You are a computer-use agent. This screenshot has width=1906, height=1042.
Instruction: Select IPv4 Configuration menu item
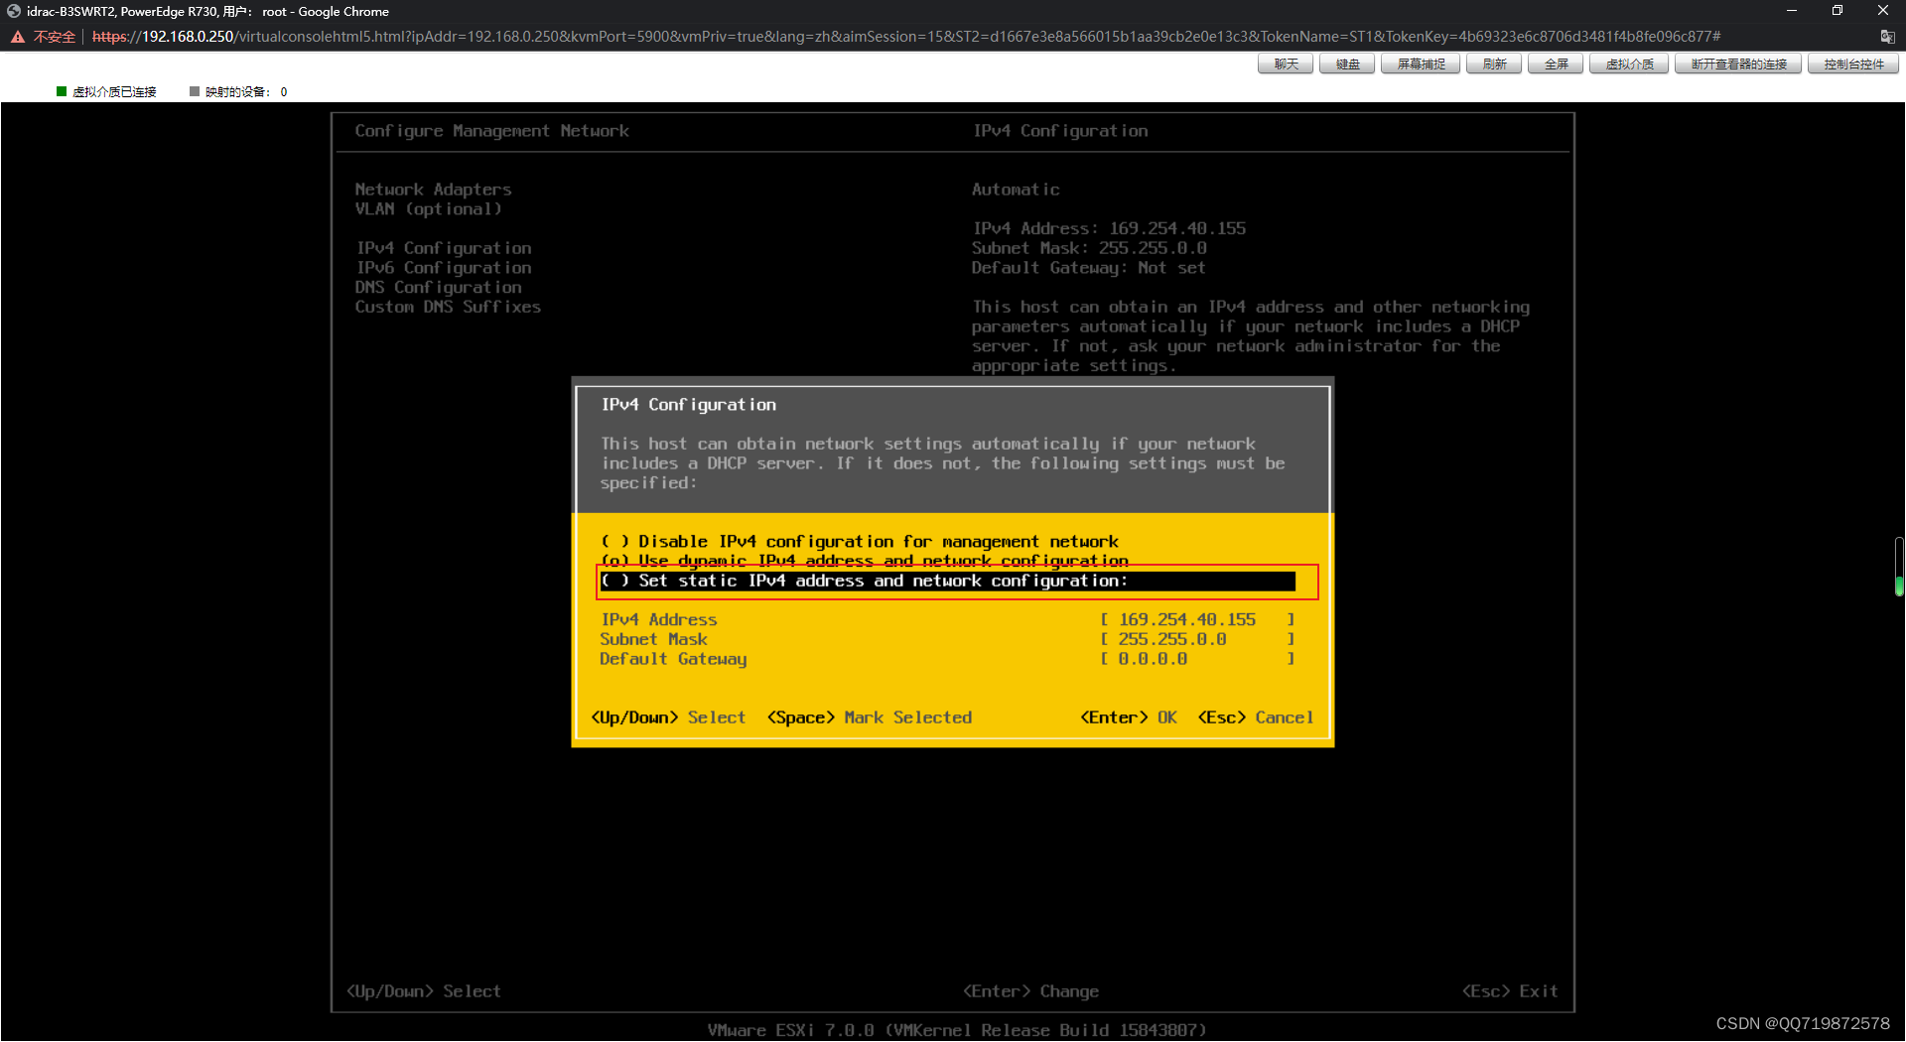443,248
